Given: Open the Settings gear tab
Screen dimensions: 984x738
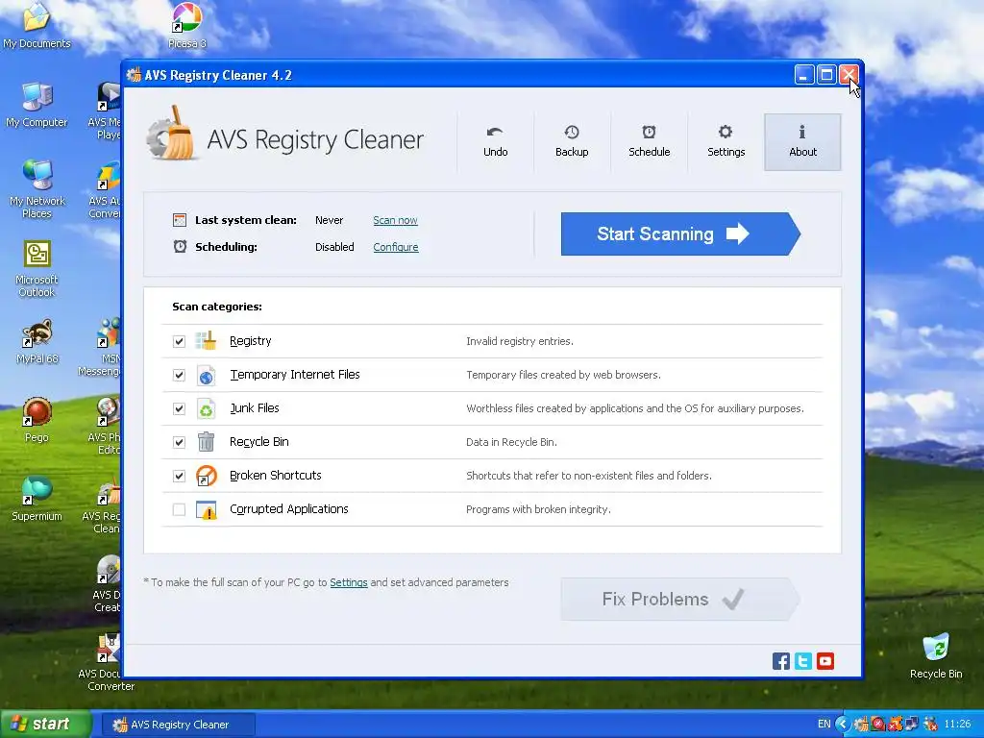Looking at the screenshot, I should coord(726,142).
